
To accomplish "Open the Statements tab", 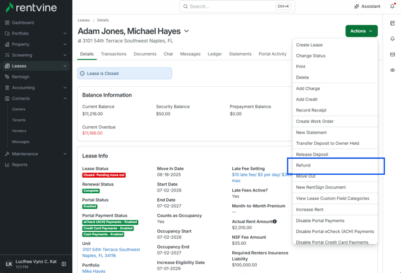I will (240, 54).
